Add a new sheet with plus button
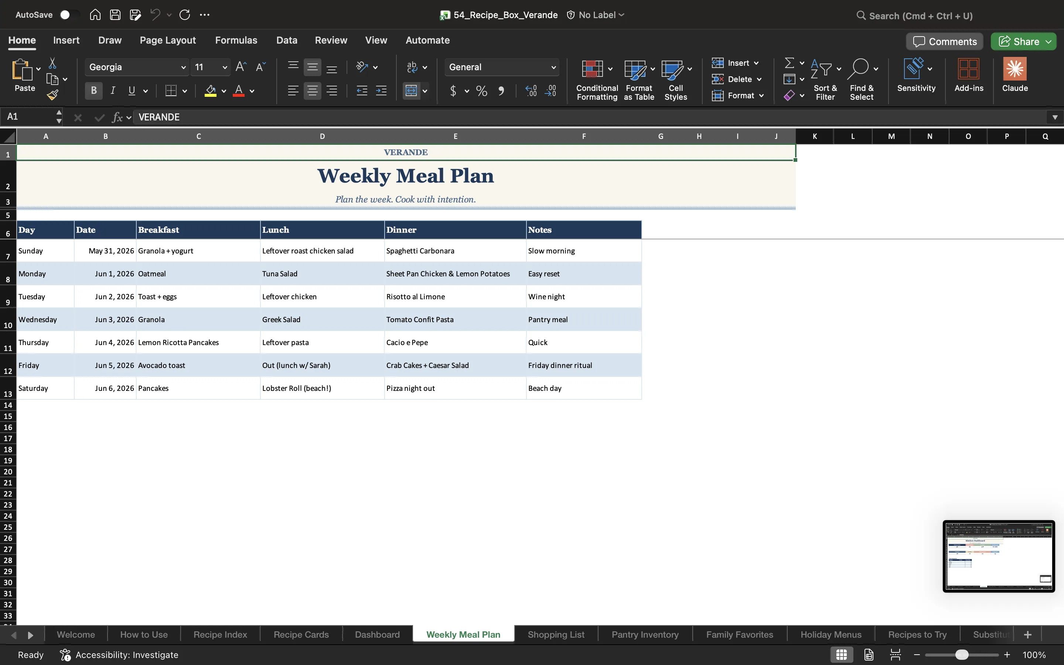This screenshot has height=665, width=1064. [x=1027, y=634]
